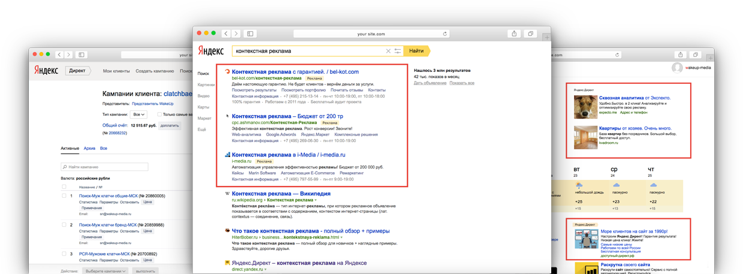This screenshot has height=274, width=743.
Task: Open Контекстная реклама — Википедия link
Action: (281, 194)
